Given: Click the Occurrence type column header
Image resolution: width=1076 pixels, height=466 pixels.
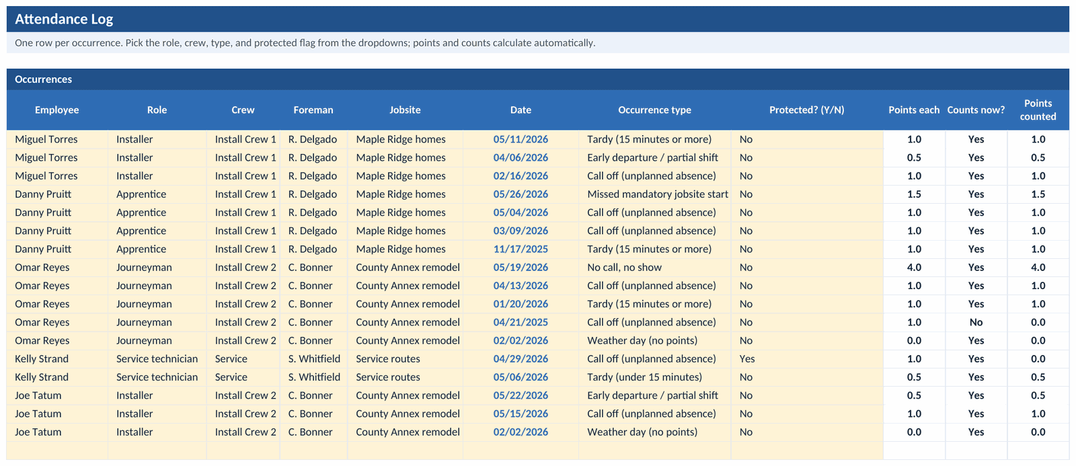Looking at the screenshot, I should pyautogui.click(x=654, y=110).
